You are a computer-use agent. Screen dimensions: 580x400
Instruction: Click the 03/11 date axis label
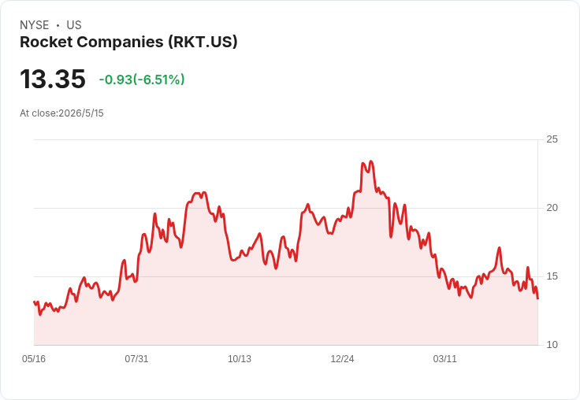pyautogui.click(x=445, y=359)
